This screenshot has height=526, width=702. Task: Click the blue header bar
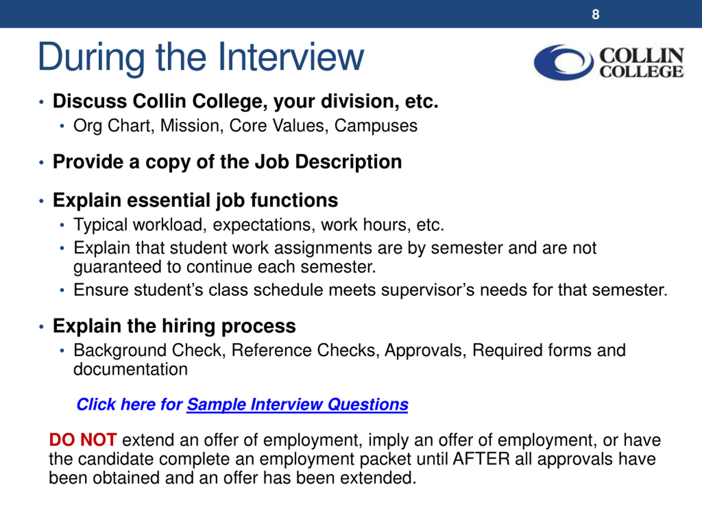tap(351, 14)
